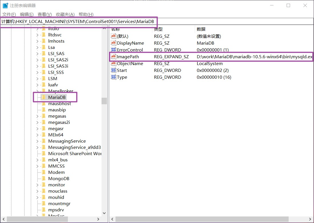Click the string icon next to DisplayName
The image size is (314, 223).
coord(114,43)
